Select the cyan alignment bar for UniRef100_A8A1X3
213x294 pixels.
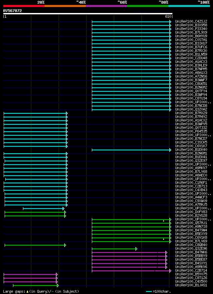(x=131, y=73)
